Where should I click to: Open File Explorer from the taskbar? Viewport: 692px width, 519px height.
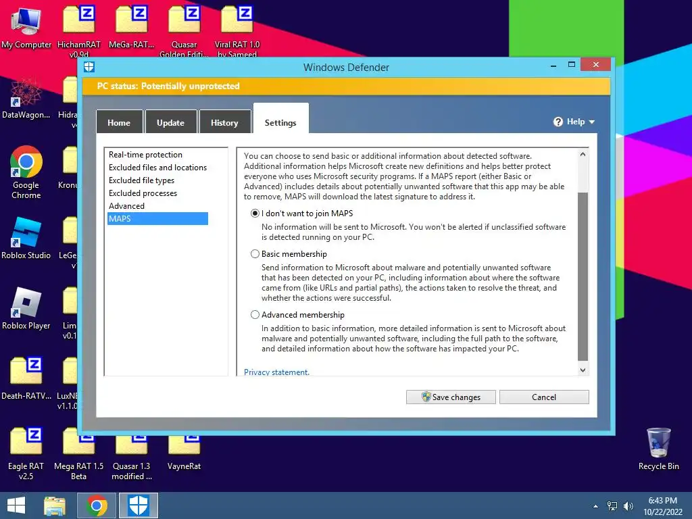coord(55,505)
